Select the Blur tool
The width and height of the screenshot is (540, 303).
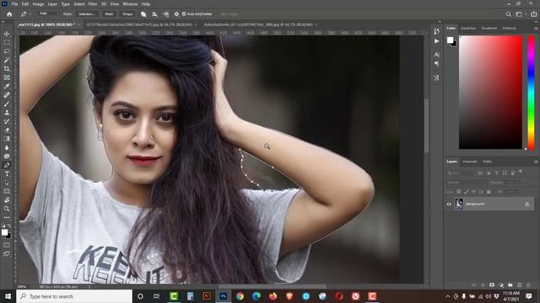click(x=7, y=147)
